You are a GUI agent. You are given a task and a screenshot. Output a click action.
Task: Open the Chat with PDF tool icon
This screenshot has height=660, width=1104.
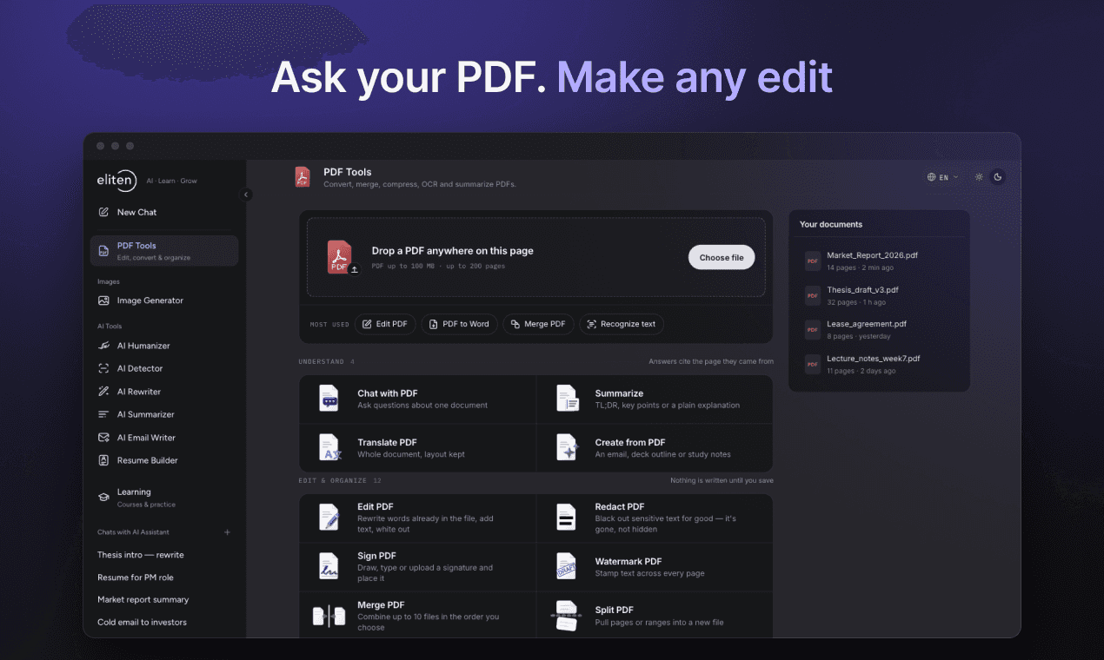click(x=329, y=399)
